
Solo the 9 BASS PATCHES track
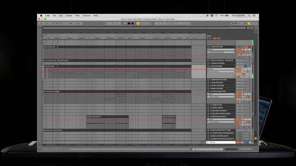click(x=246, y=89)
